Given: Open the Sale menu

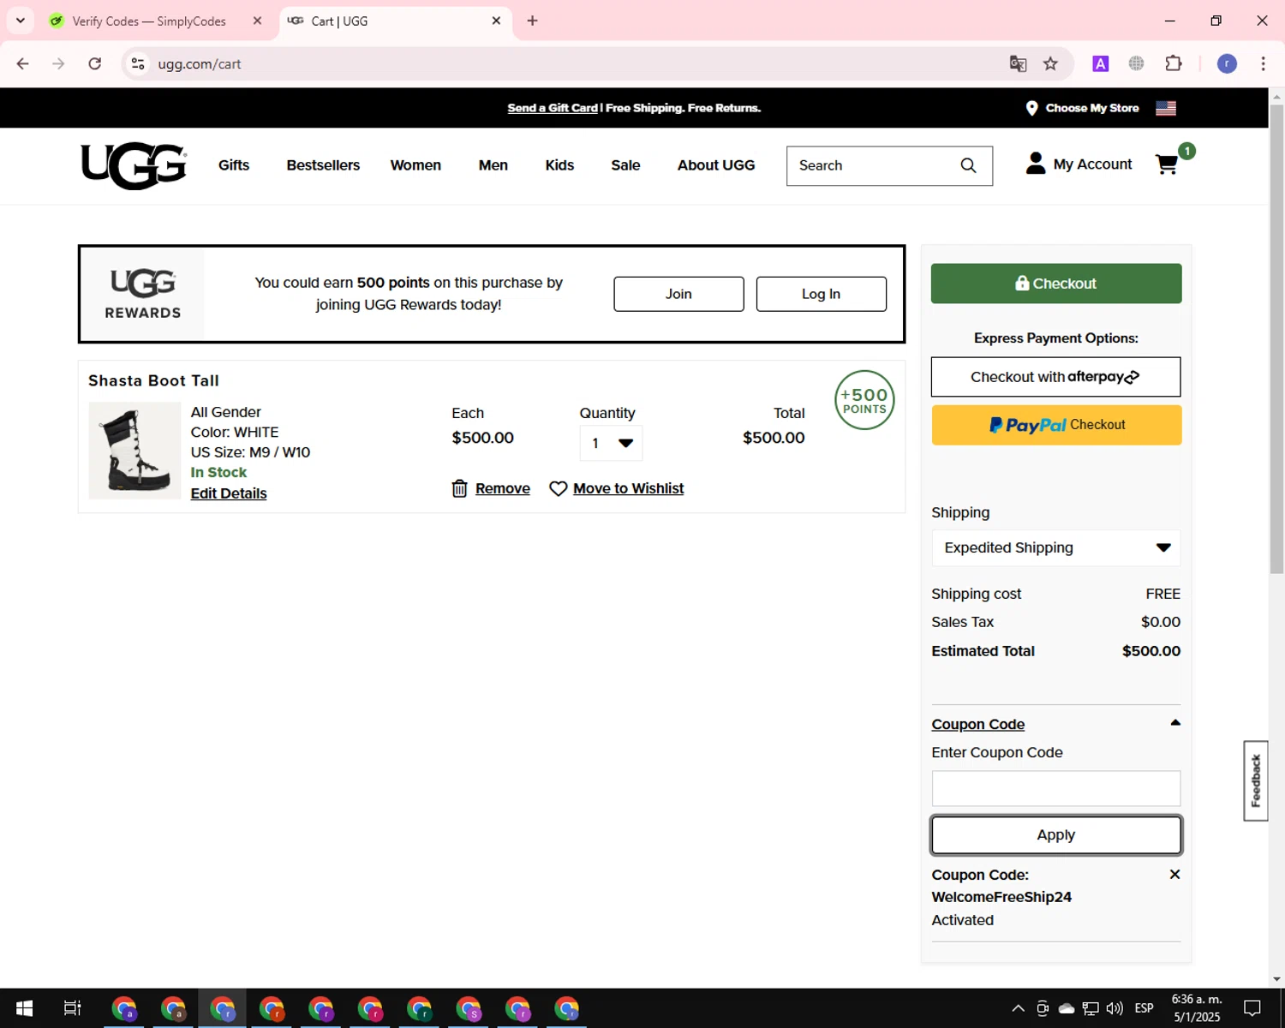Looking at the screenshot, I should 625,165.
